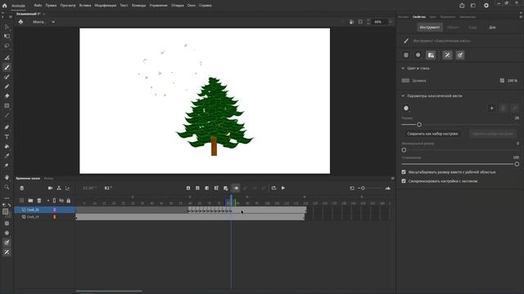
Task: Click the plus icon to add brush shape
Action: click(x=491, y=108)
